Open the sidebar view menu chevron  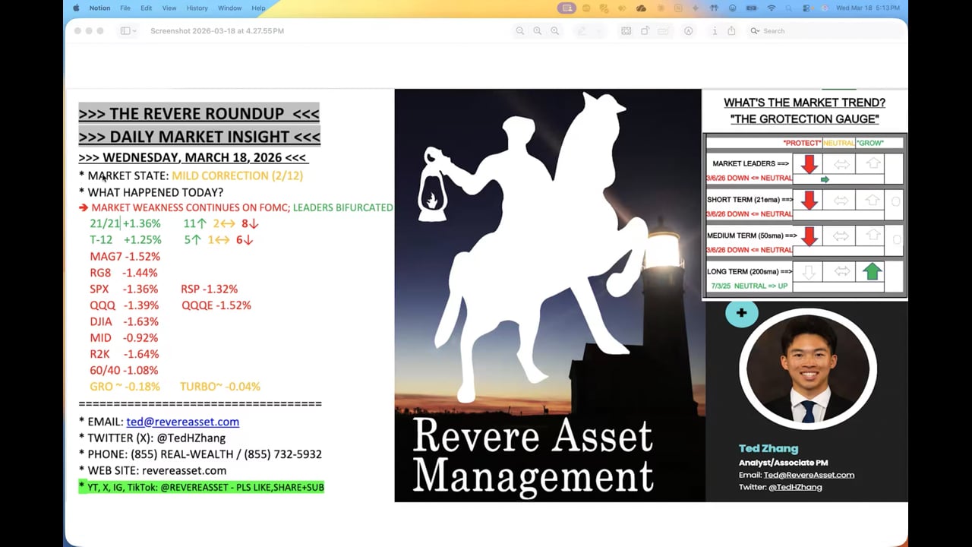134,31
